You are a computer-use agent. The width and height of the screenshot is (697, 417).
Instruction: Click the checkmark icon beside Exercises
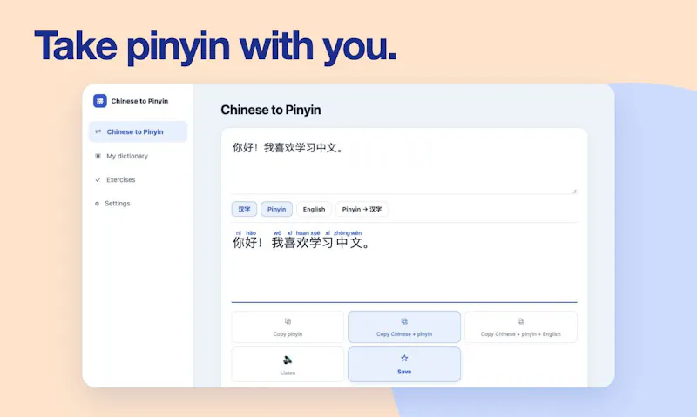coord(98,180)
